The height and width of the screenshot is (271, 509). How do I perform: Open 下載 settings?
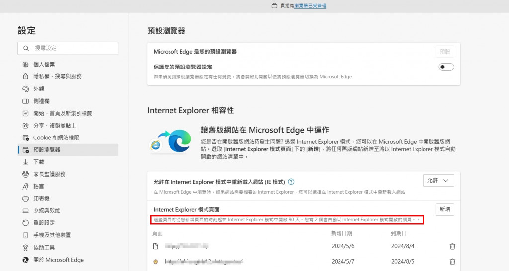pos(68,162)
